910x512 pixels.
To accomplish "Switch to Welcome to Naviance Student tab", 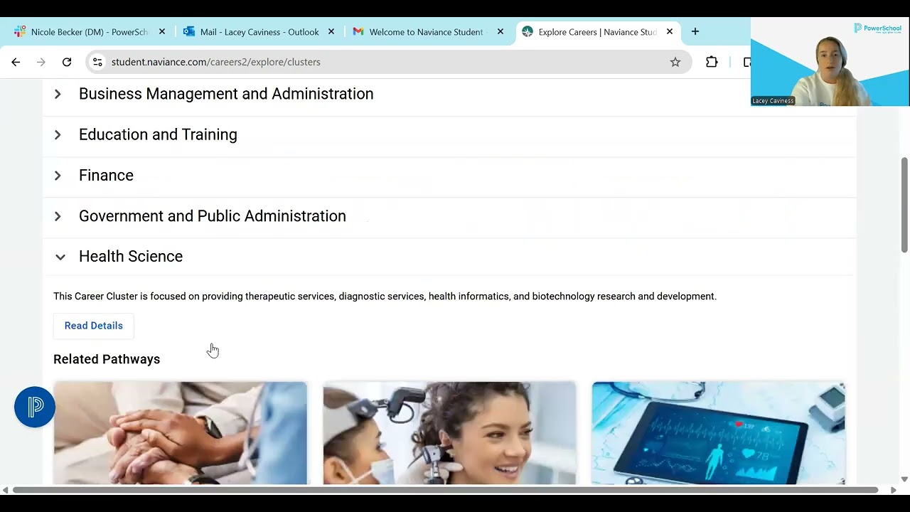I will coord(428,31).
